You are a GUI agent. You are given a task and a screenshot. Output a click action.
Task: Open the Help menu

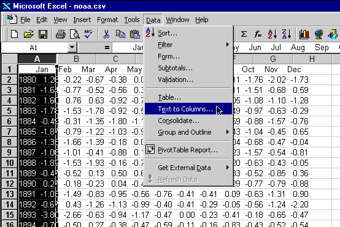202,20
